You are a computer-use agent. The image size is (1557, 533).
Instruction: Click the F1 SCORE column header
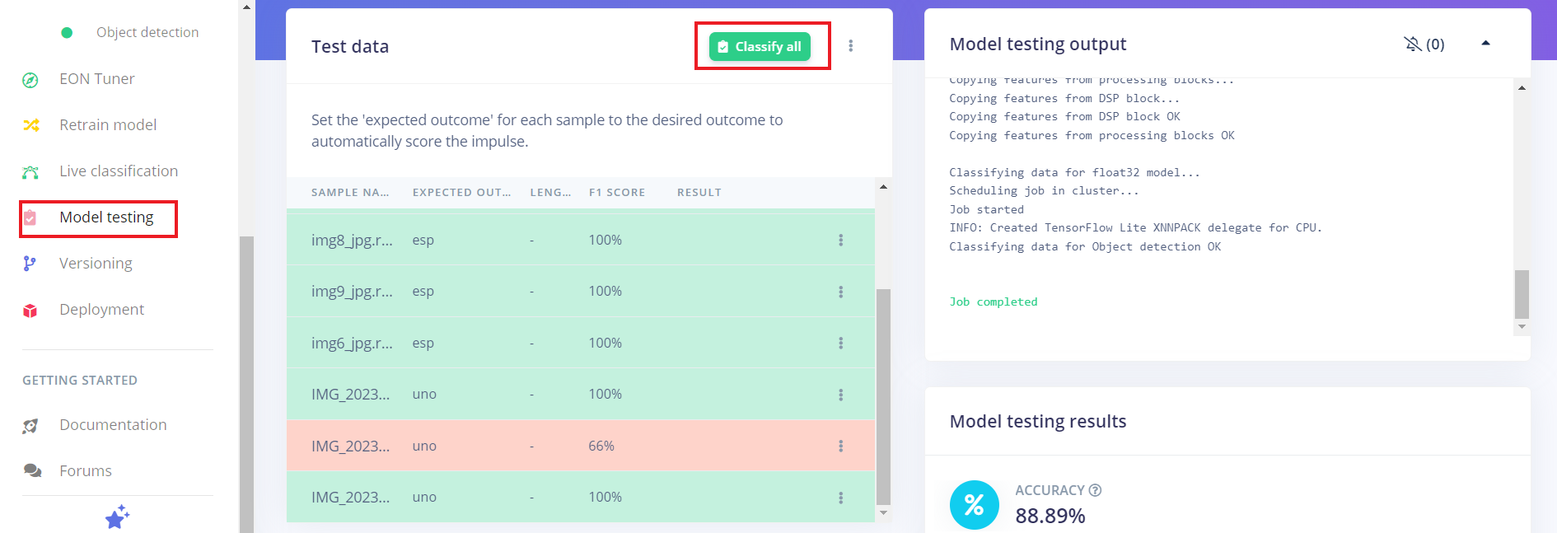[x=617, y=193]
